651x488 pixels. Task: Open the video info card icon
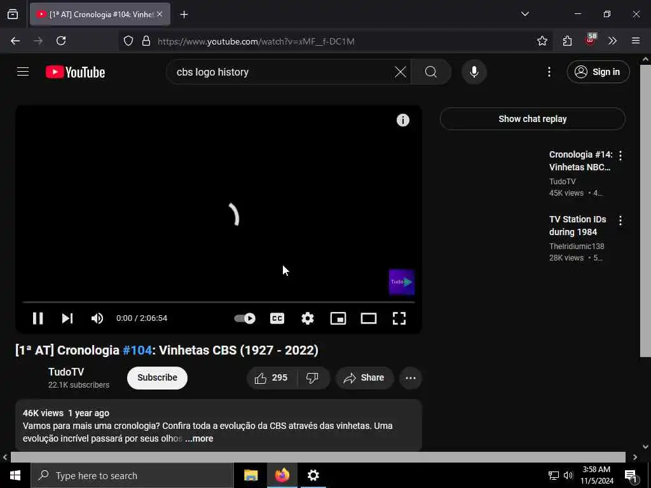402,120
